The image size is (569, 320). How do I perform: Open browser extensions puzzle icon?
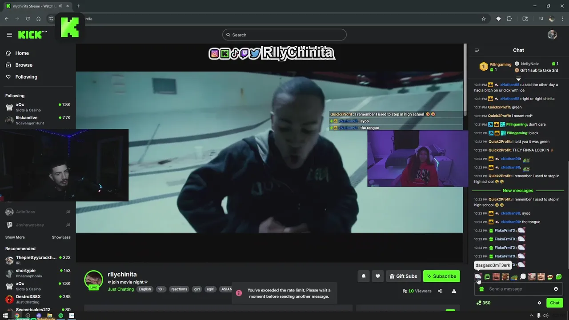coord(509,19)
